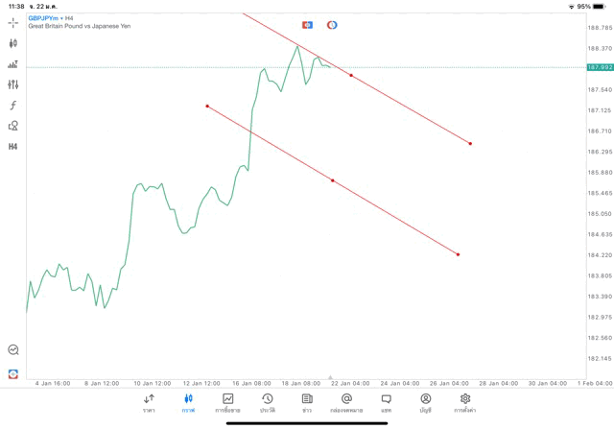Select the lower red trendline midpoint handle
This screenshot has width=614, height=429.
coord(333,180)
